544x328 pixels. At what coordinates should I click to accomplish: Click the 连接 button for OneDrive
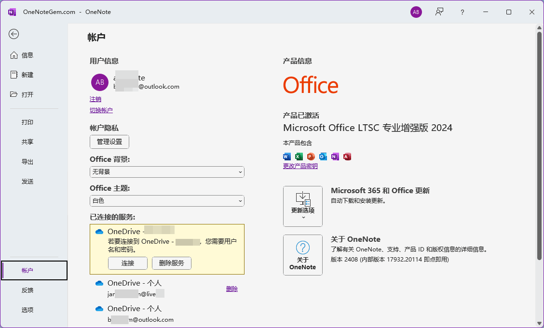[x=128, y=263]
